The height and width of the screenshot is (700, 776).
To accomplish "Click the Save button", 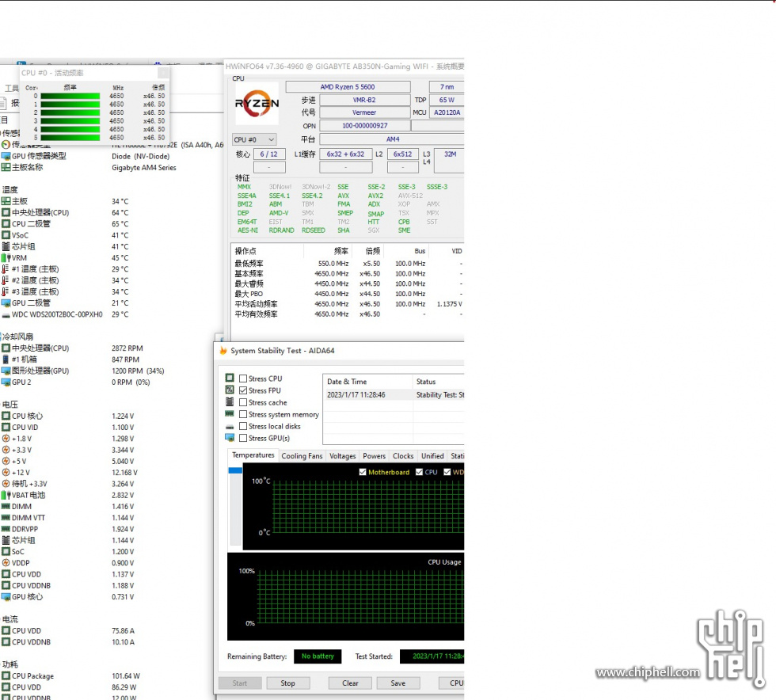I will [x=398, y=683].
